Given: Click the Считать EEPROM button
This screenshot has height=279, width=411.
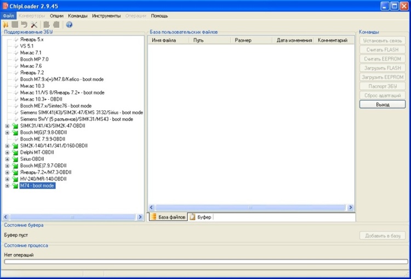Looking at the screenshot, I should click(x=383, y=59).
